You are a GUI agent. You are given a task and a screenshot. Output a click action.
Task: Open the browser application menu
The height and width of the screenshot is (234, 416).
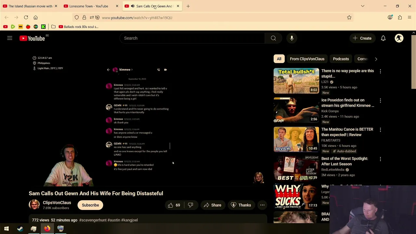point(409,18)
